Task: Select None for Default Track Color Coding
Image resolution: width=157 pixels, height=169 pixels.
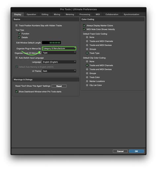Action: pyautogui.click(x=87, y=37)
